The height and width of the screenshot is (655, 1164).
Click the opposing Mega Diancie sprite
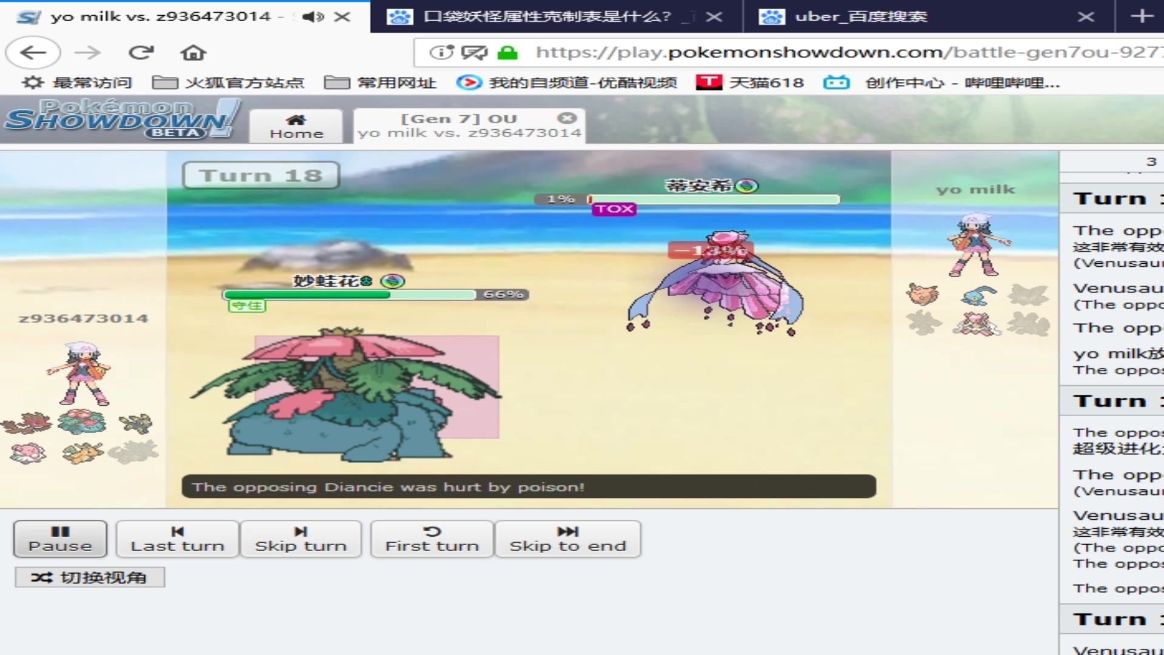(x=715, y=283)
